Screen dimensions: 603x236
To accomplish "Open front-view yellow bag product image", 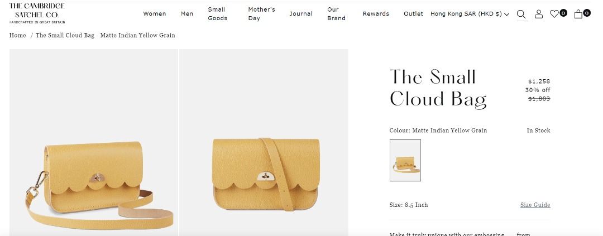I will tap(264, 143).
